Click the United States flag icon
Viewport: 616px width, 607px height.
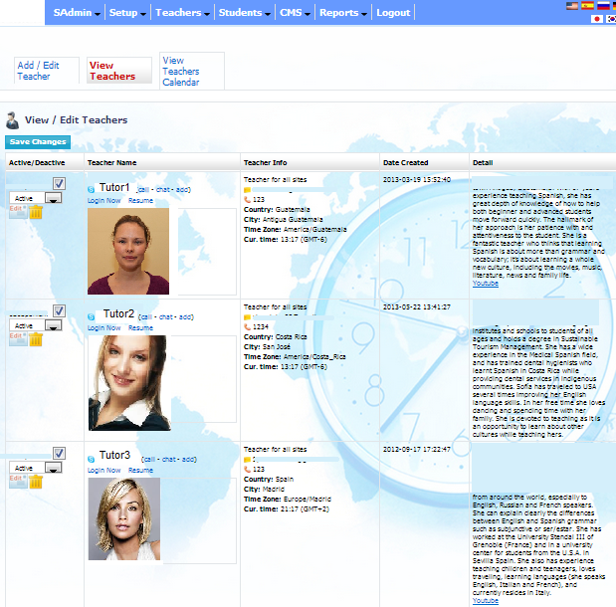coord(571,6)
